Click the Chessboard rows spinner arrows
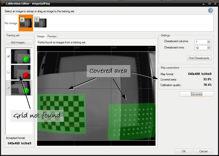 209,48
